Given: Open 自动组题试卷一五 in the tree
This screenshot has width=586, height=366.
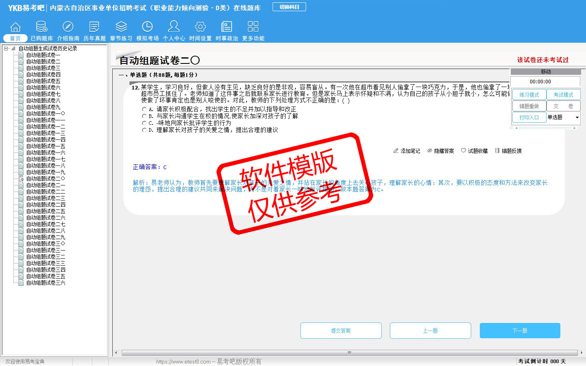Looking at the screenshot, I should click(45, 146).
